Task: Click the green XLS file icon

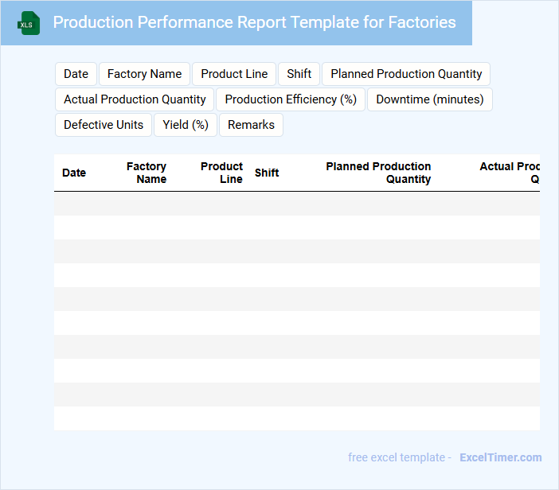Action: tap(29, 23)
